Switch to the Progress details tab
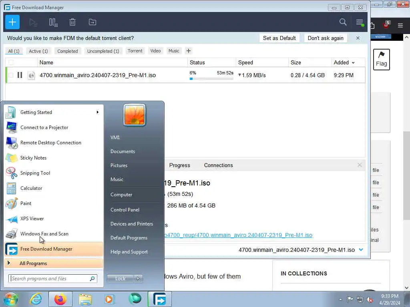Screen dimensions: 410x307 pyautogui.click(x=180, y=165)
